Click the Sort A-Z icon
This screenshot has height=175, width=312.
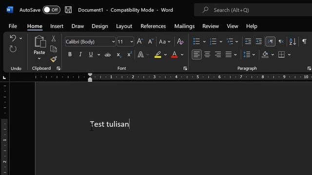pos(292,41)
